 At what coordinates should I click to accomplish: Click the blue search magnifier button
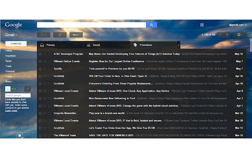[x=152, y=25]
